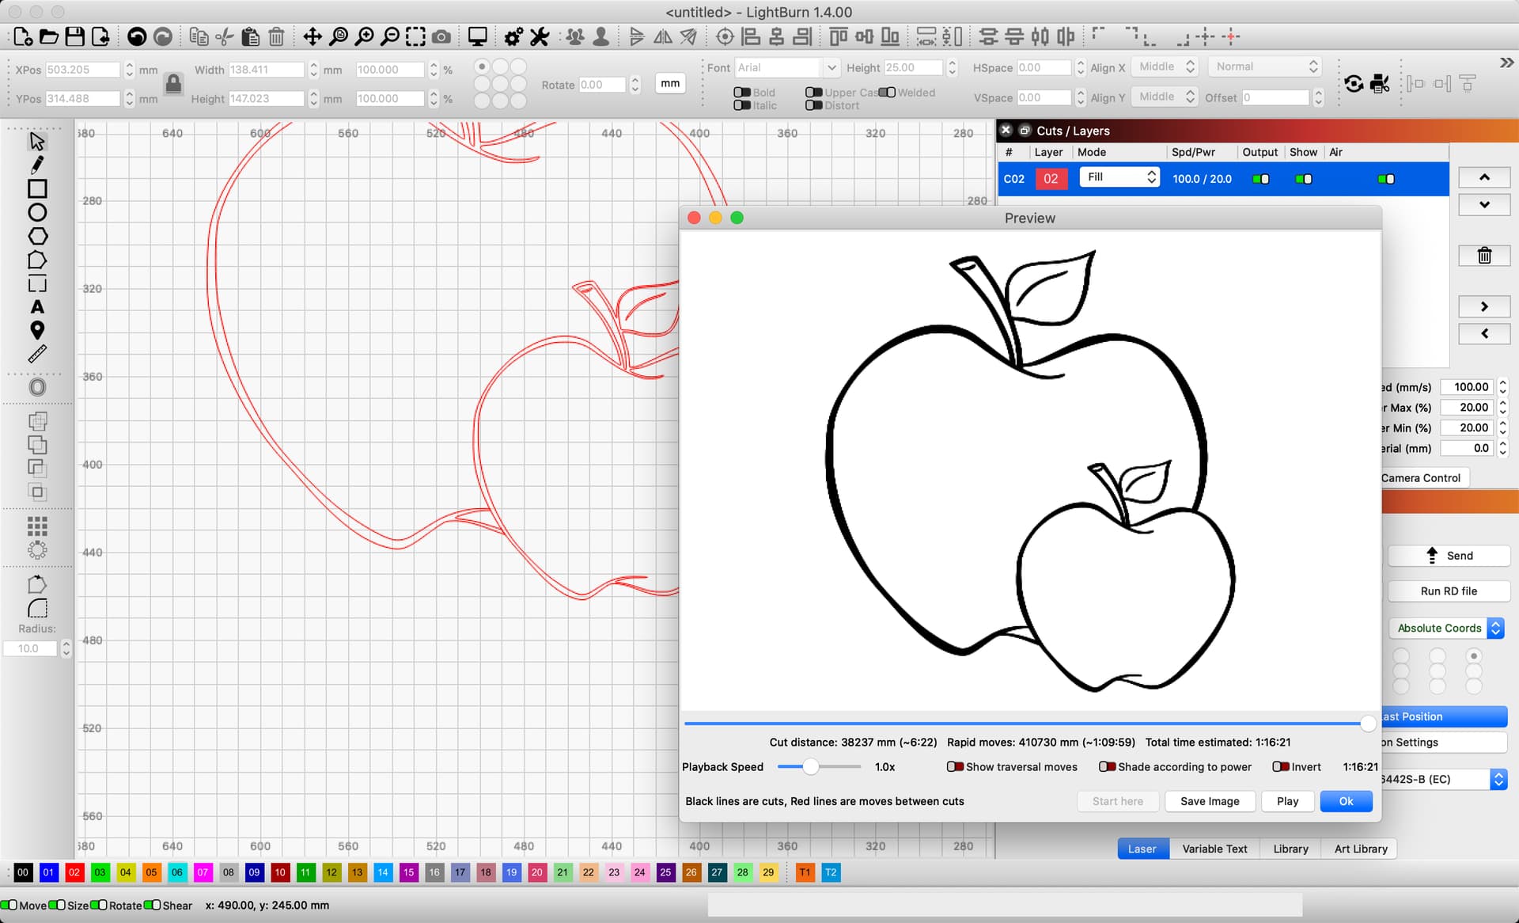Click the camera capture toolbar icon

(x=441, y=36)
